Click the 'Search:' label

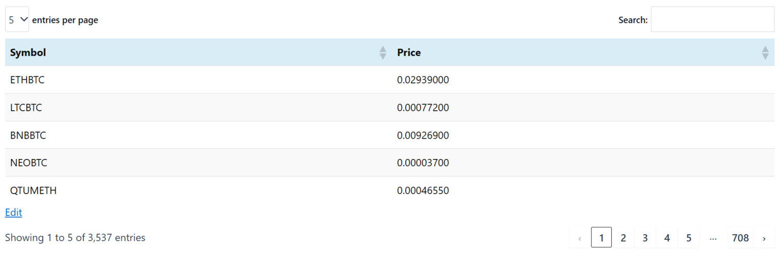click(x=633, y=20)
